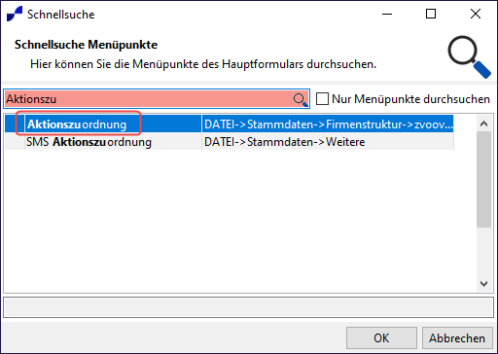498x354 pixels.
Task: Click the row header of SMS Aktionszuordnung row
Action: [x=15, y=142]
